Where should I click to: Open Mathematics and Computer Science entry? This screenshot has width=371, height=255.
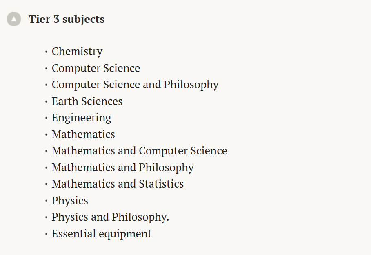pos(139,151)
